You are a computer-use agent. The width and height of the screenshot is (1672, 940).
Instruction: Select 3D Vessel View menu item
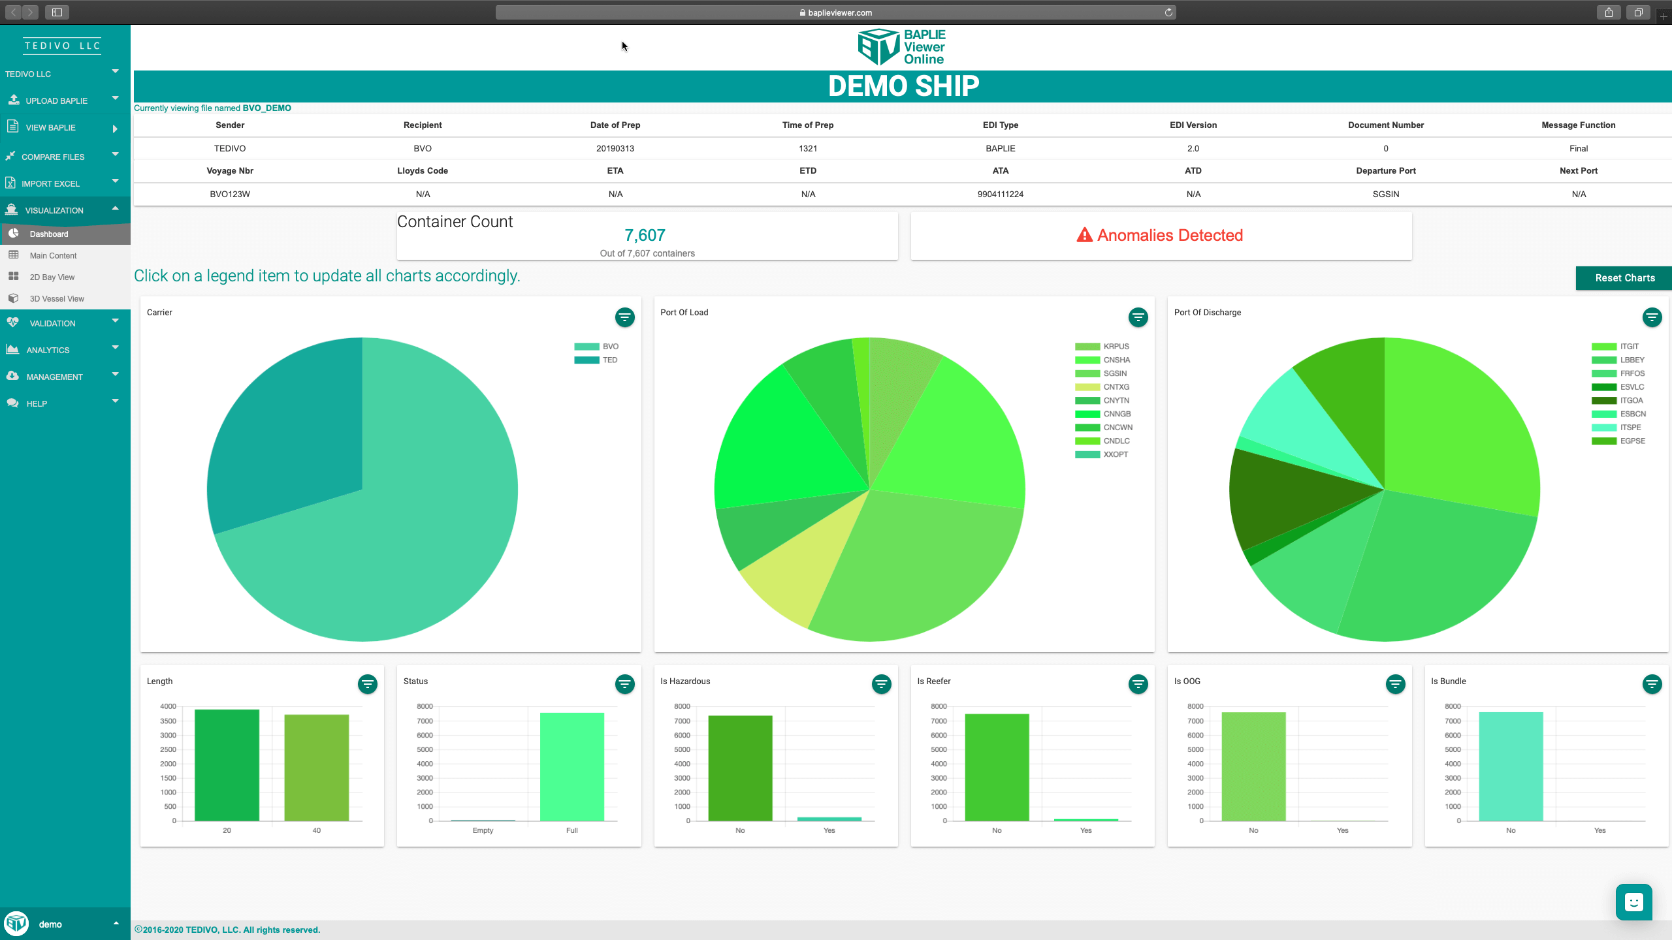coord(57,298)
